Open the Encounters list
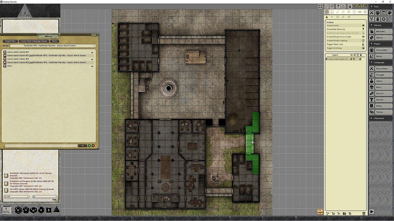The width and height of the screenshot is (394, 221). coord(380,69)
